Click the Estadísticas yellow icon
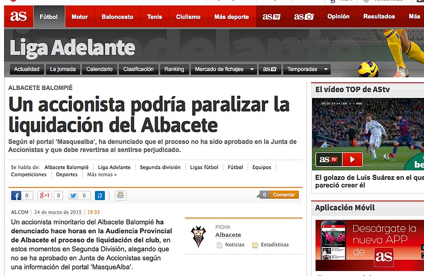The width and height of the screenshot is (424, 276). [255, 245]
